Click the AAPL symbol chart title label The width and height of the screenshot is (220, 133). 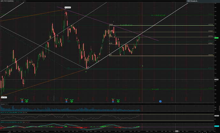point(7,1)
